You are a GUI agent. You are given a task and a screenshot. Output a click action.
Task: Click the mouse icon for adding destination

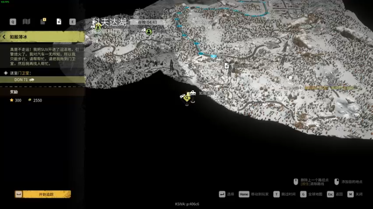click(337, 182)
